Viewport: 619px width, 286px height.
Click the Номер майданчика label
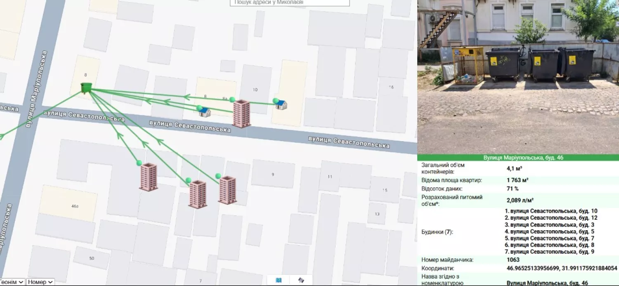point(447,260)
